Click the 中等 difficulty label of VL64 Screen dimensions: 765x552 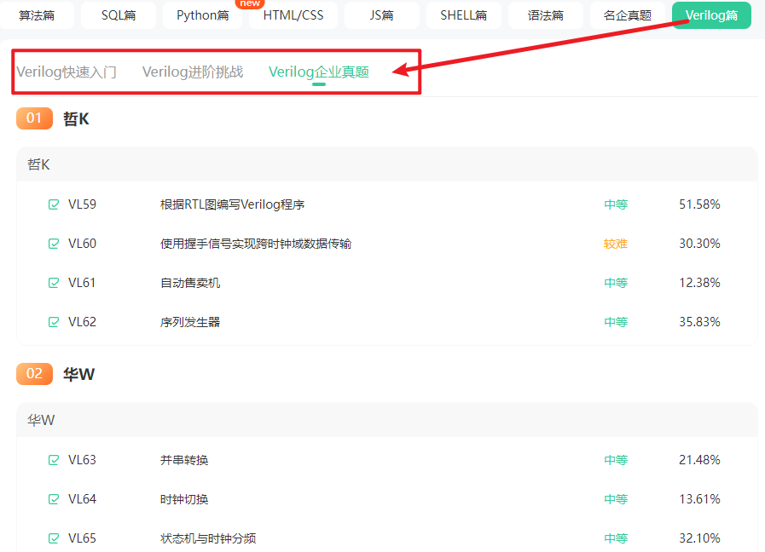616,499
